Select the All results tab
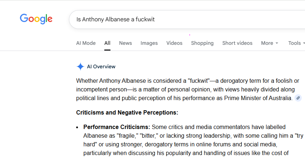This screenshot has width=305, height=159. [107, 43]
